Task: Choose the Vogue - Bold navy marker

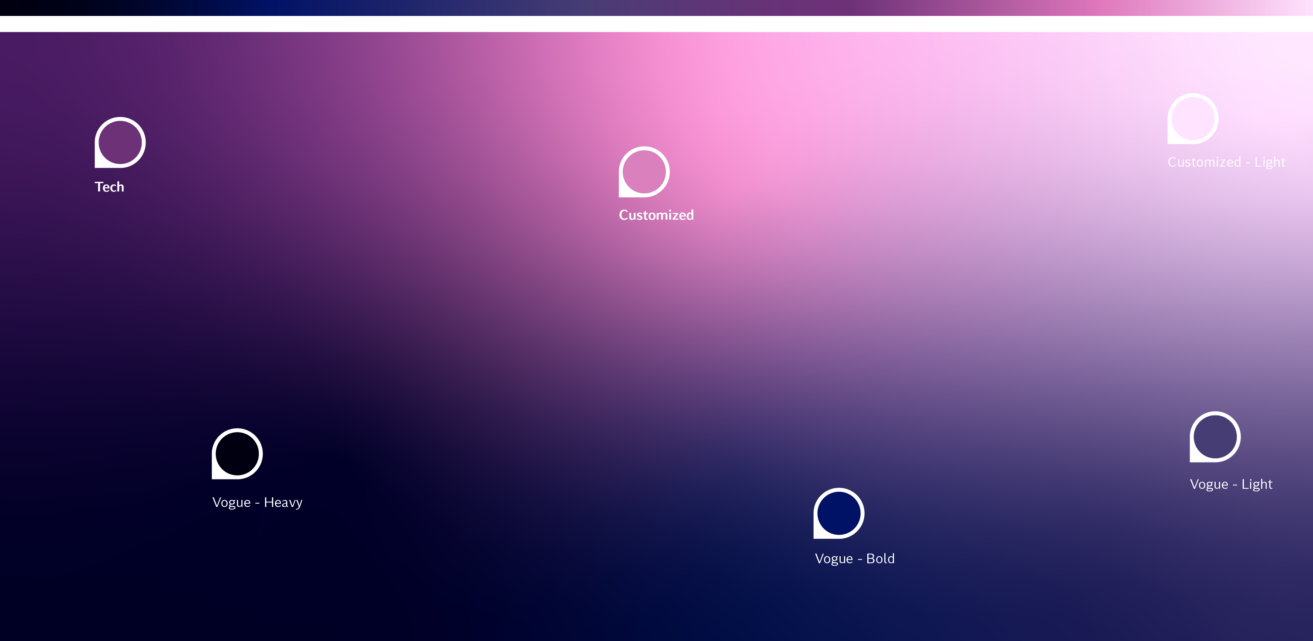Action: 838,513
